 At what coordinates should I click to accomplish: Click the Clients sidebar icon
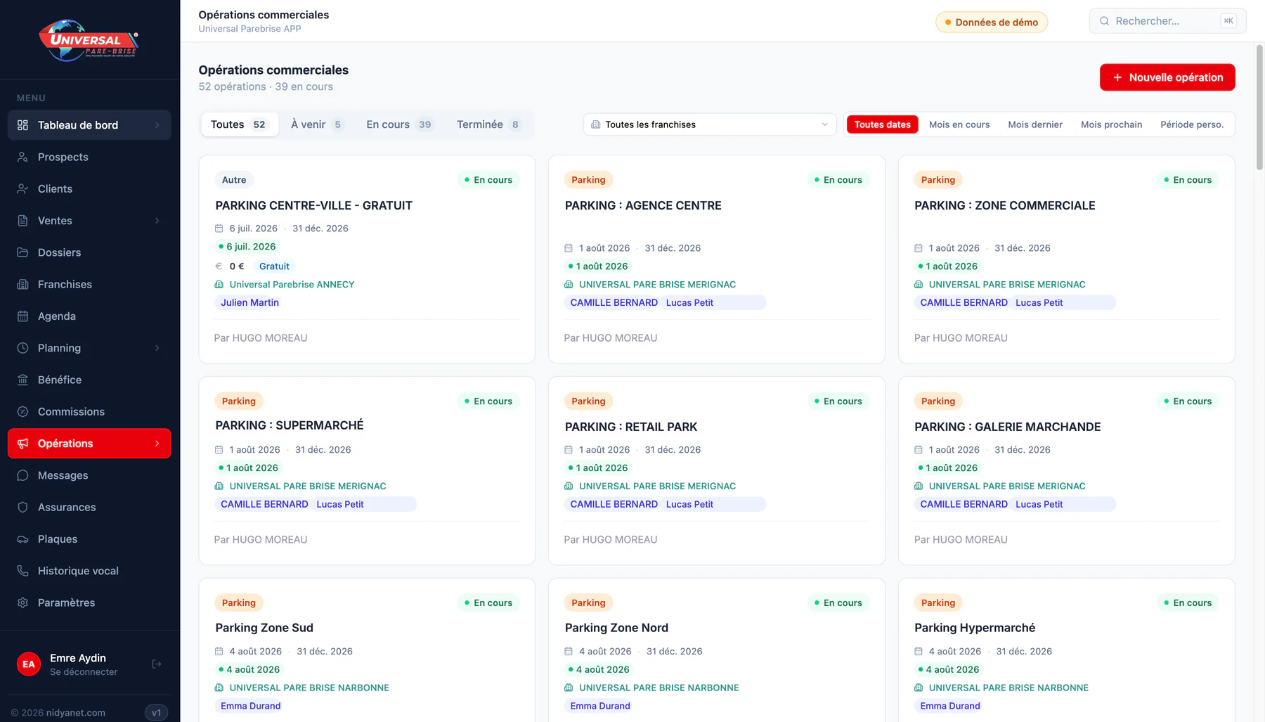coord(22,188)
